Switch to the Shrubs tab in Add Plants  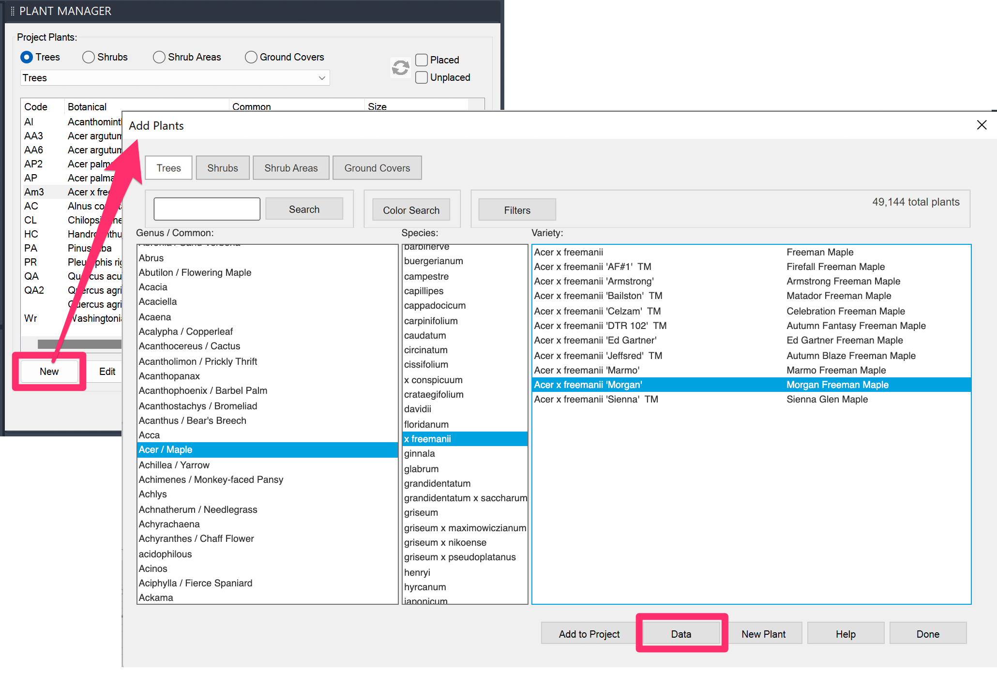coord(222,167)
